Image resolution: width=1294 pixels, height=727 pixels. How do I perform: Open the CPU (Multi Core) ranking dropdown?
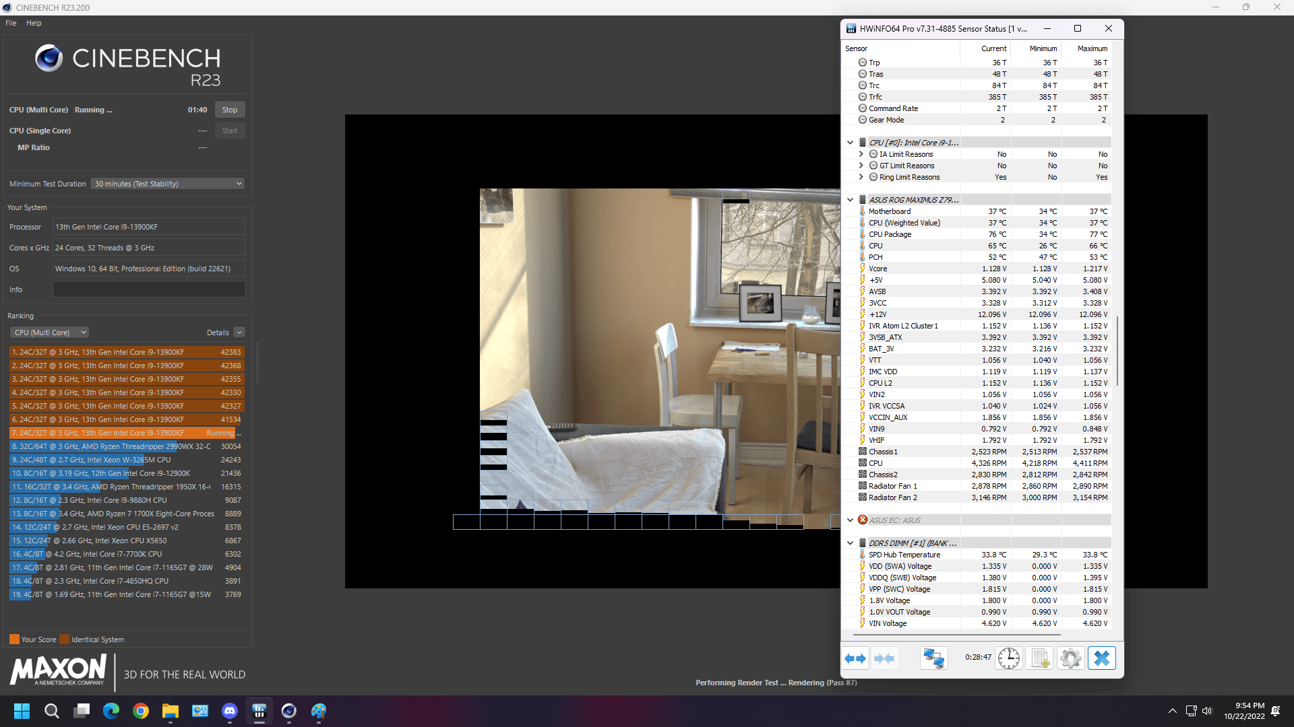[x=50, y=333]
